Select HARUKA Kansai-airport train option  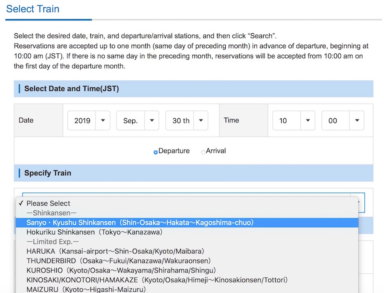pyautogui.click(x=115, y=251)
